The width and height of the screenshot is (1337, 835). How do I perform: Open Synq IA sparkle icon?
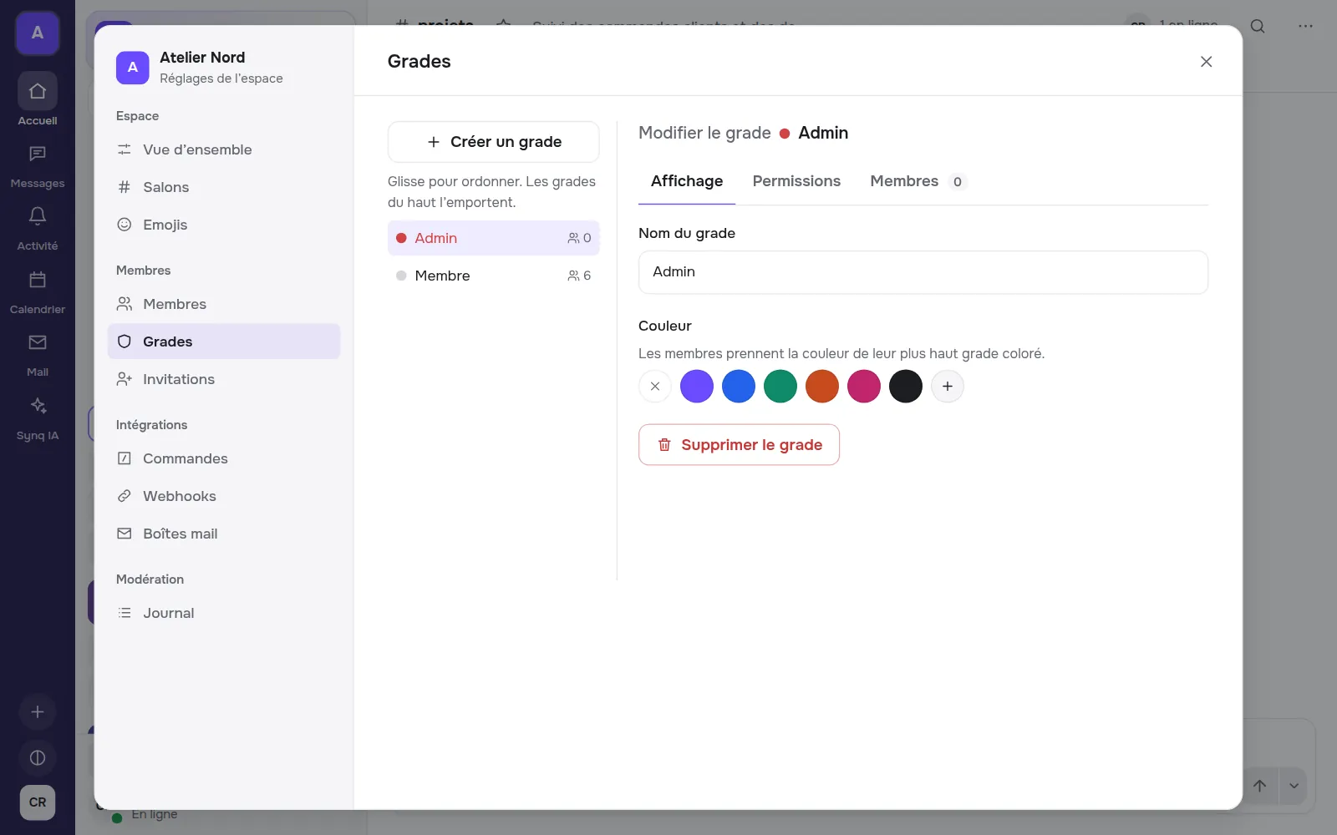click(38, 406)
